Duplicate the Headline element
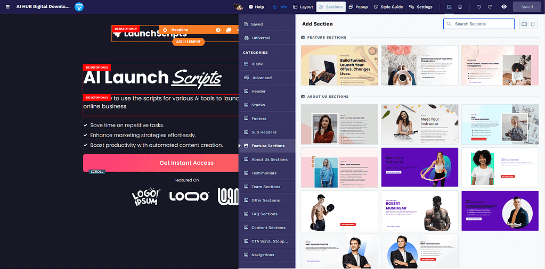Viewport: 545px width, 269px height. 229,30
